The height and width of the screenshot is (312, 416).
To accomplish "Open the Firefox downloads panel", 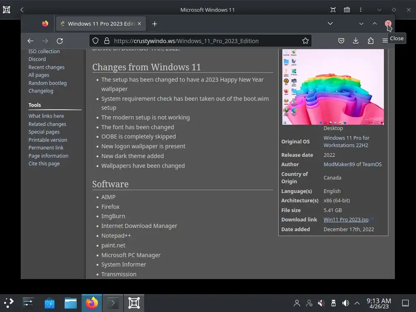I will coord(356,41).
